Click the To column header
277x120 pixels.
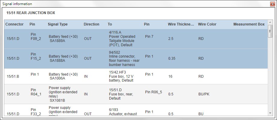pos(110,24)
